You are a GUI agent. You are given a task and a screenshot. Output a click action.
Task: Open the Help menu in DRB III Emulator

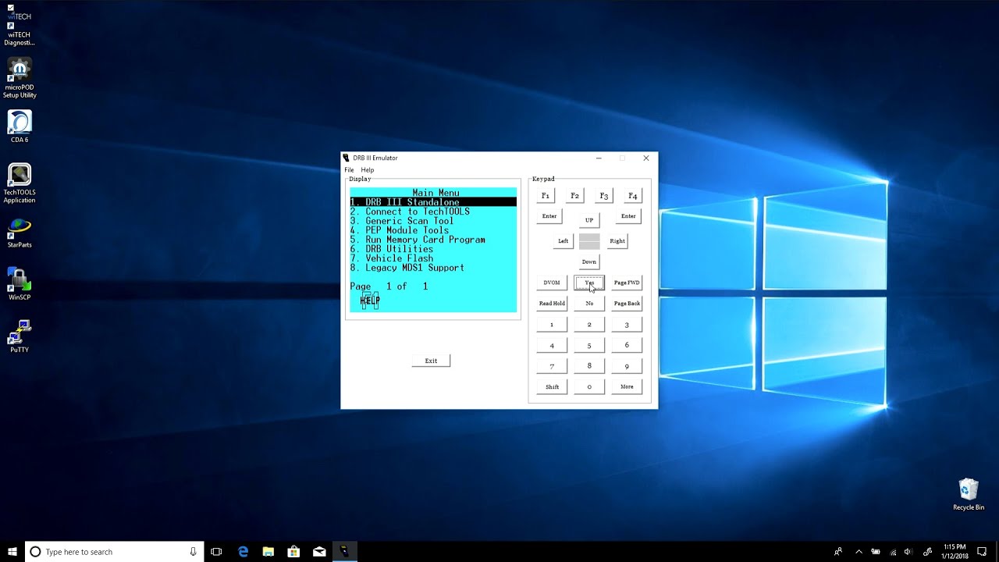click(x=367, y=170)
